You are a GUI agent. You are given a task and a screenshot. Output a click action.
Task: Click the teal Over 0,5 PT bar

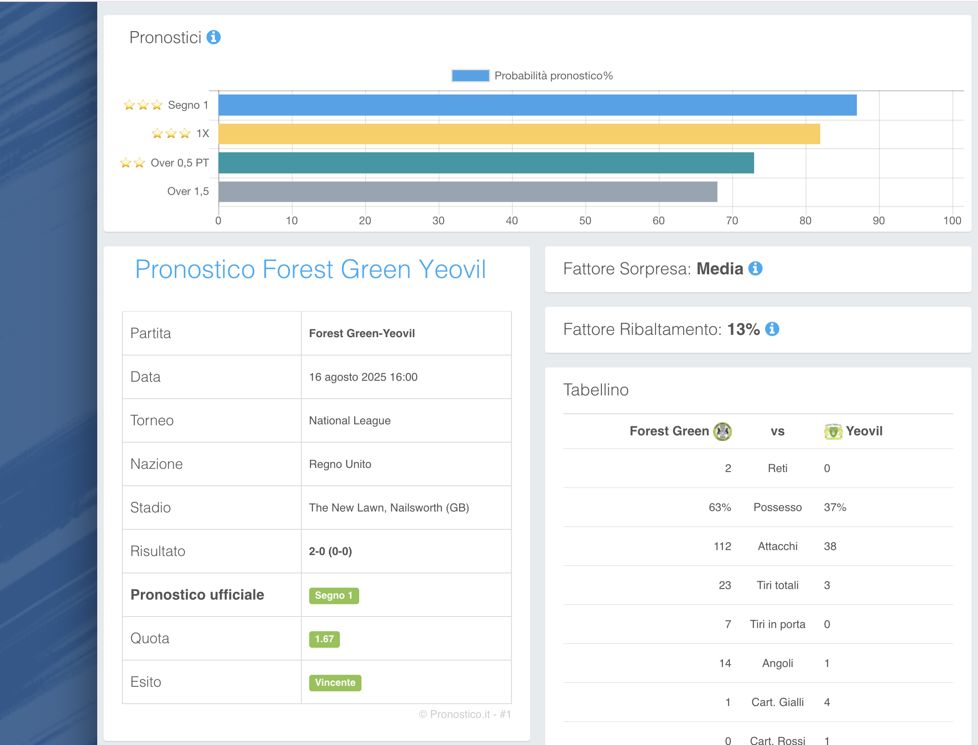pos(486,163)
